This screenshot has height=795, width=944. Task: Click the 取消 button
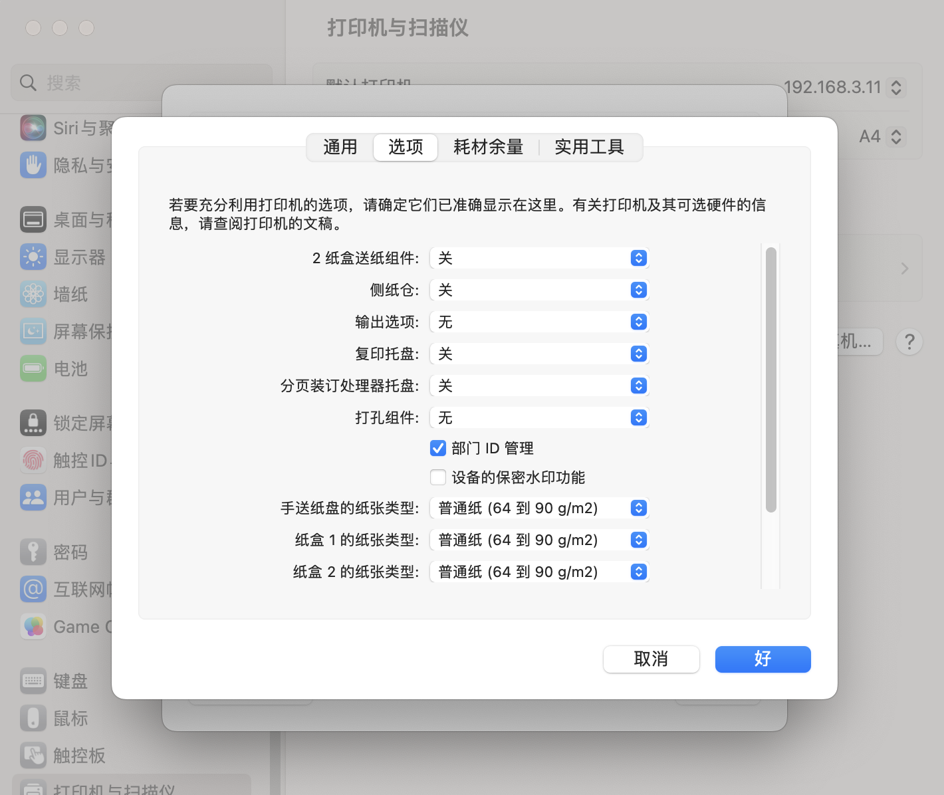[x=651, y=659]
